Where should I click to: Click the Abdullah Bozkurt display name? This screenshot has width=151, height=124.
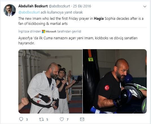click(33, 6)
